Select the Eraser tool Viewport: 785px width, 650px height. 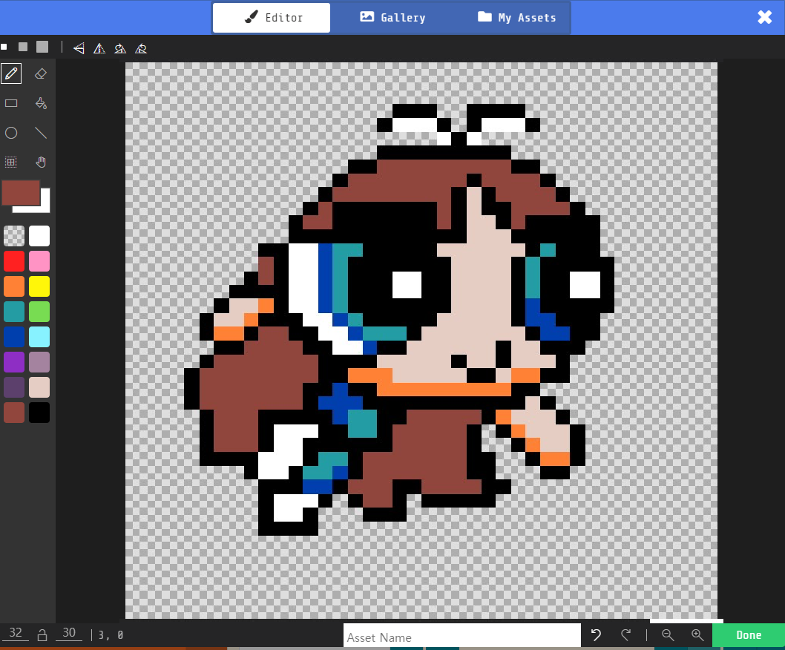click(x=41, y=73)
